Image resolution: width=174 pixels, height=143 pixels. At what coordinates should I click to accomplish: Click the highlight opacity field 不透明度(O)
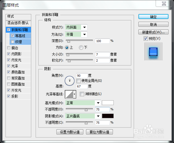(x=102, y=109)
